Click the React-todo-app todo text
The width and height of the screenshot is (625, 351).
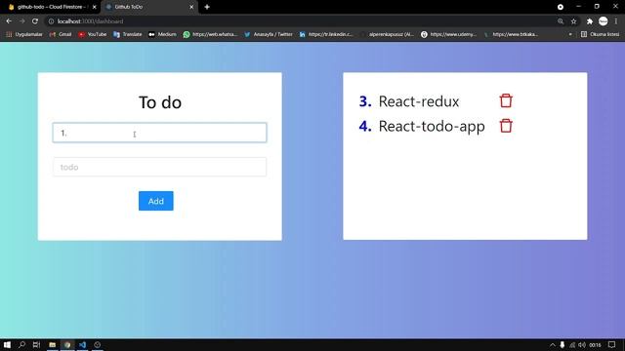[432, 126]
